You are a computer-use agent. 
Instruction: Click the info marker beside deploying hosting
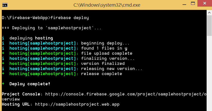click(x=3, y=38)
